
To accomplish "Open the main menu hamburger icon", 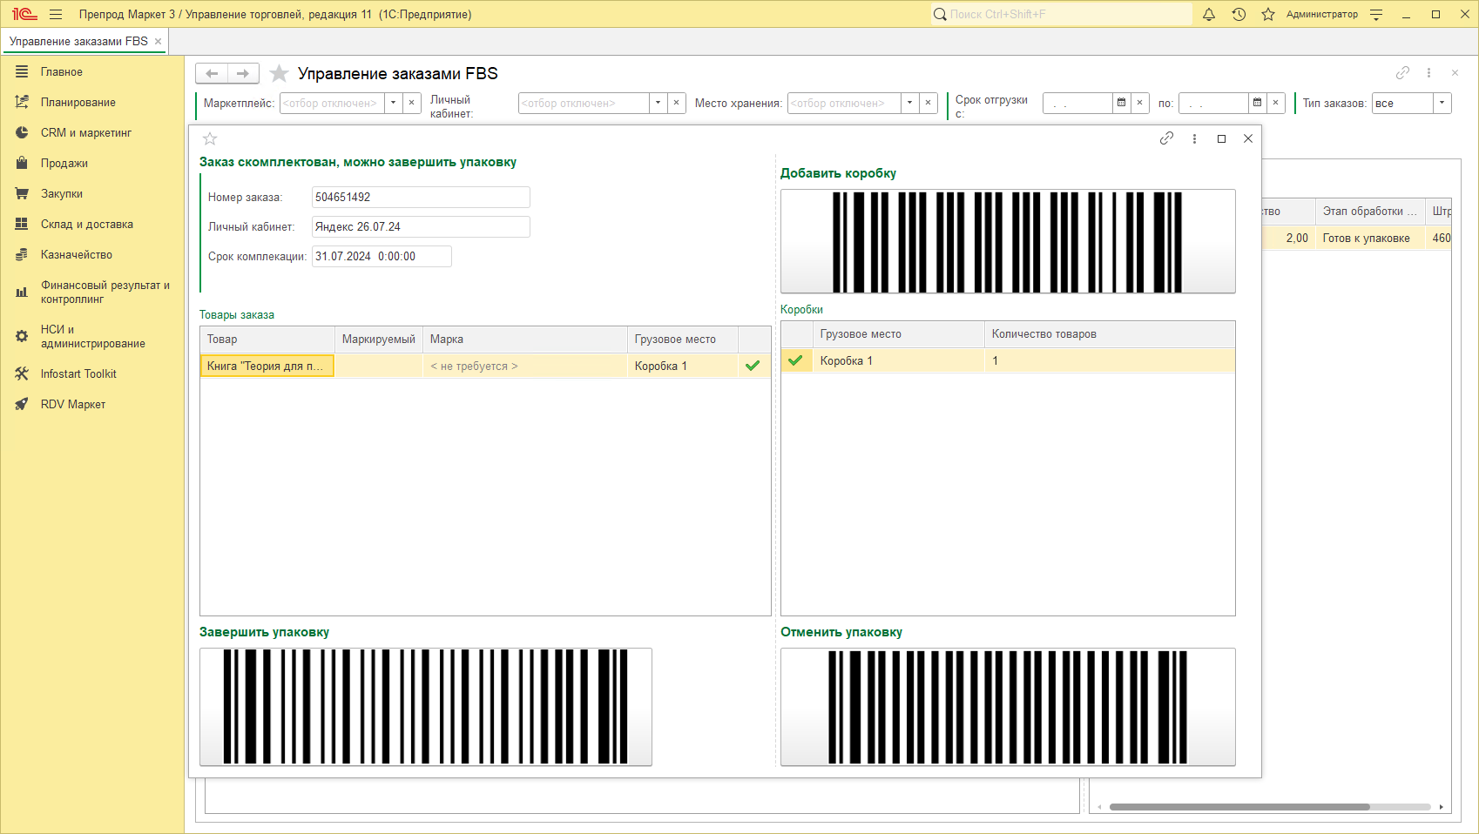I will (x=56, y=14).
